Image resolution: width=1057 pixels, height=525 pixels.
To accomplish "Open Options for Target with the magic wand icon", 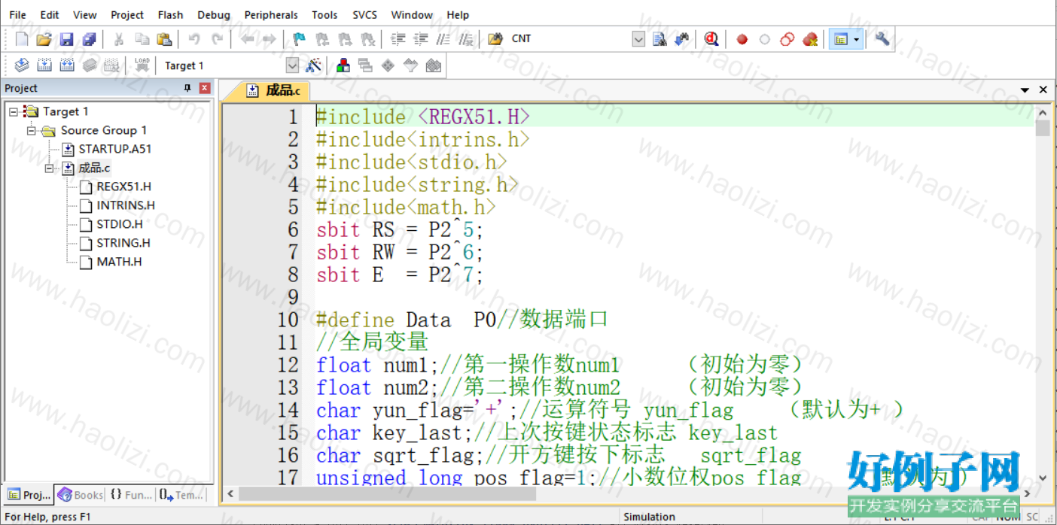I will point(314,65).
